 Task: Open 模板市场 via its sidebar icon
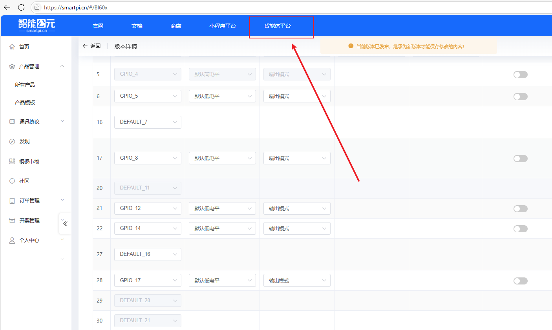click(x=12, y=161)
